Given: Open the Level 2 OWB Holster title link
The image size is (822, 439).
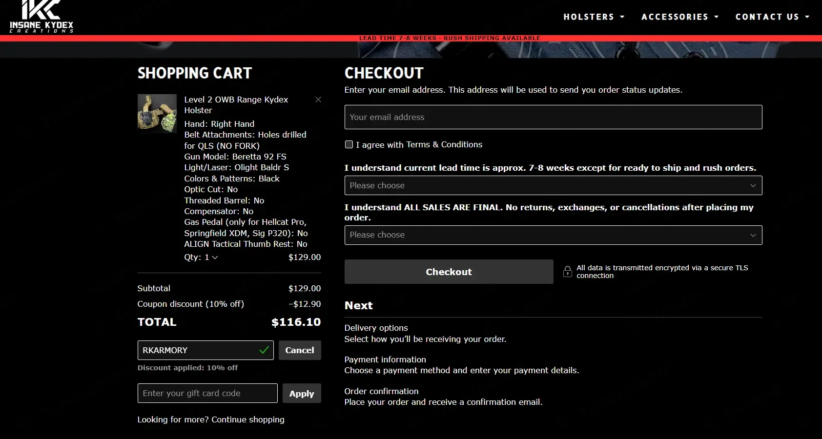Looking at the screenshot, I should point(236,105).
